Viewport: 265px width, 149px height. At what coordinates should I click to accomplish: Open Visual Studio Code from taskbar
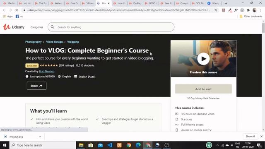(110, 145)
